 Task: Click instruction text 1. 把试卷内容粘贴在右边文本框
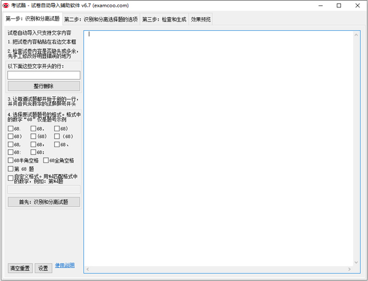(42, 42)
